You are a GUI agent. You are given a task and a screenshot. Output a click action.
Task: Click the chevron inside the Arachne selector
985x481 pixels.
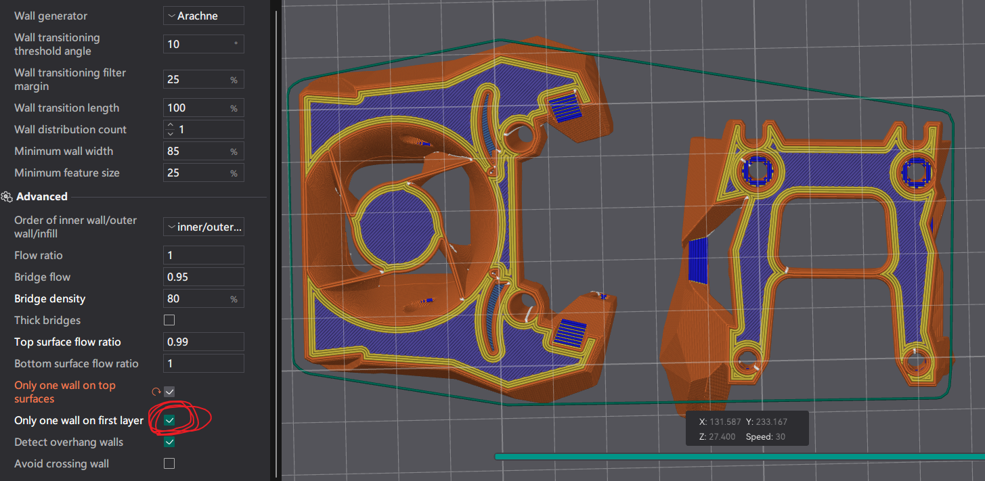pyautogui.click(x=171, y=15)
